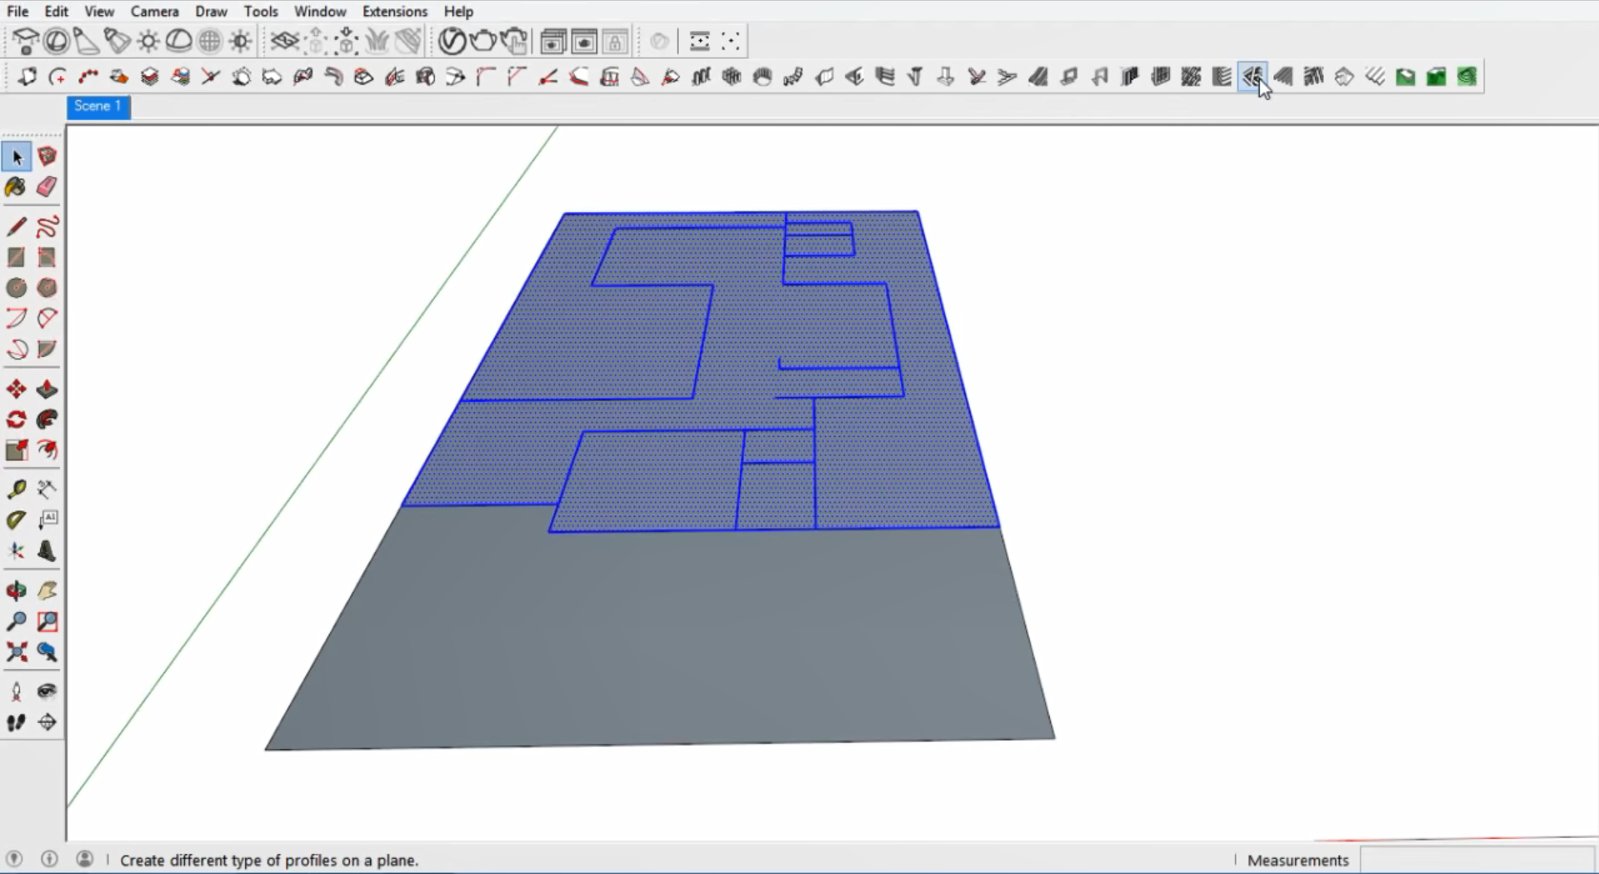Open the Extensions menu

(x=395, y=11)
